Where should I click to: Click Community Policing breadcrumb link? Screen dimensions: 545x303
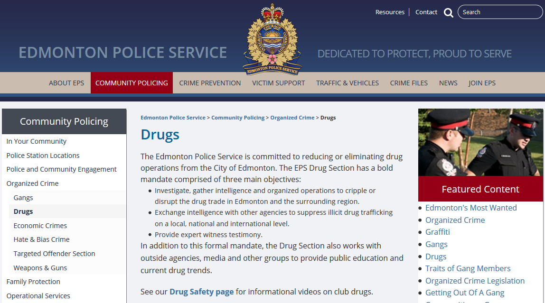pos(238,118)
